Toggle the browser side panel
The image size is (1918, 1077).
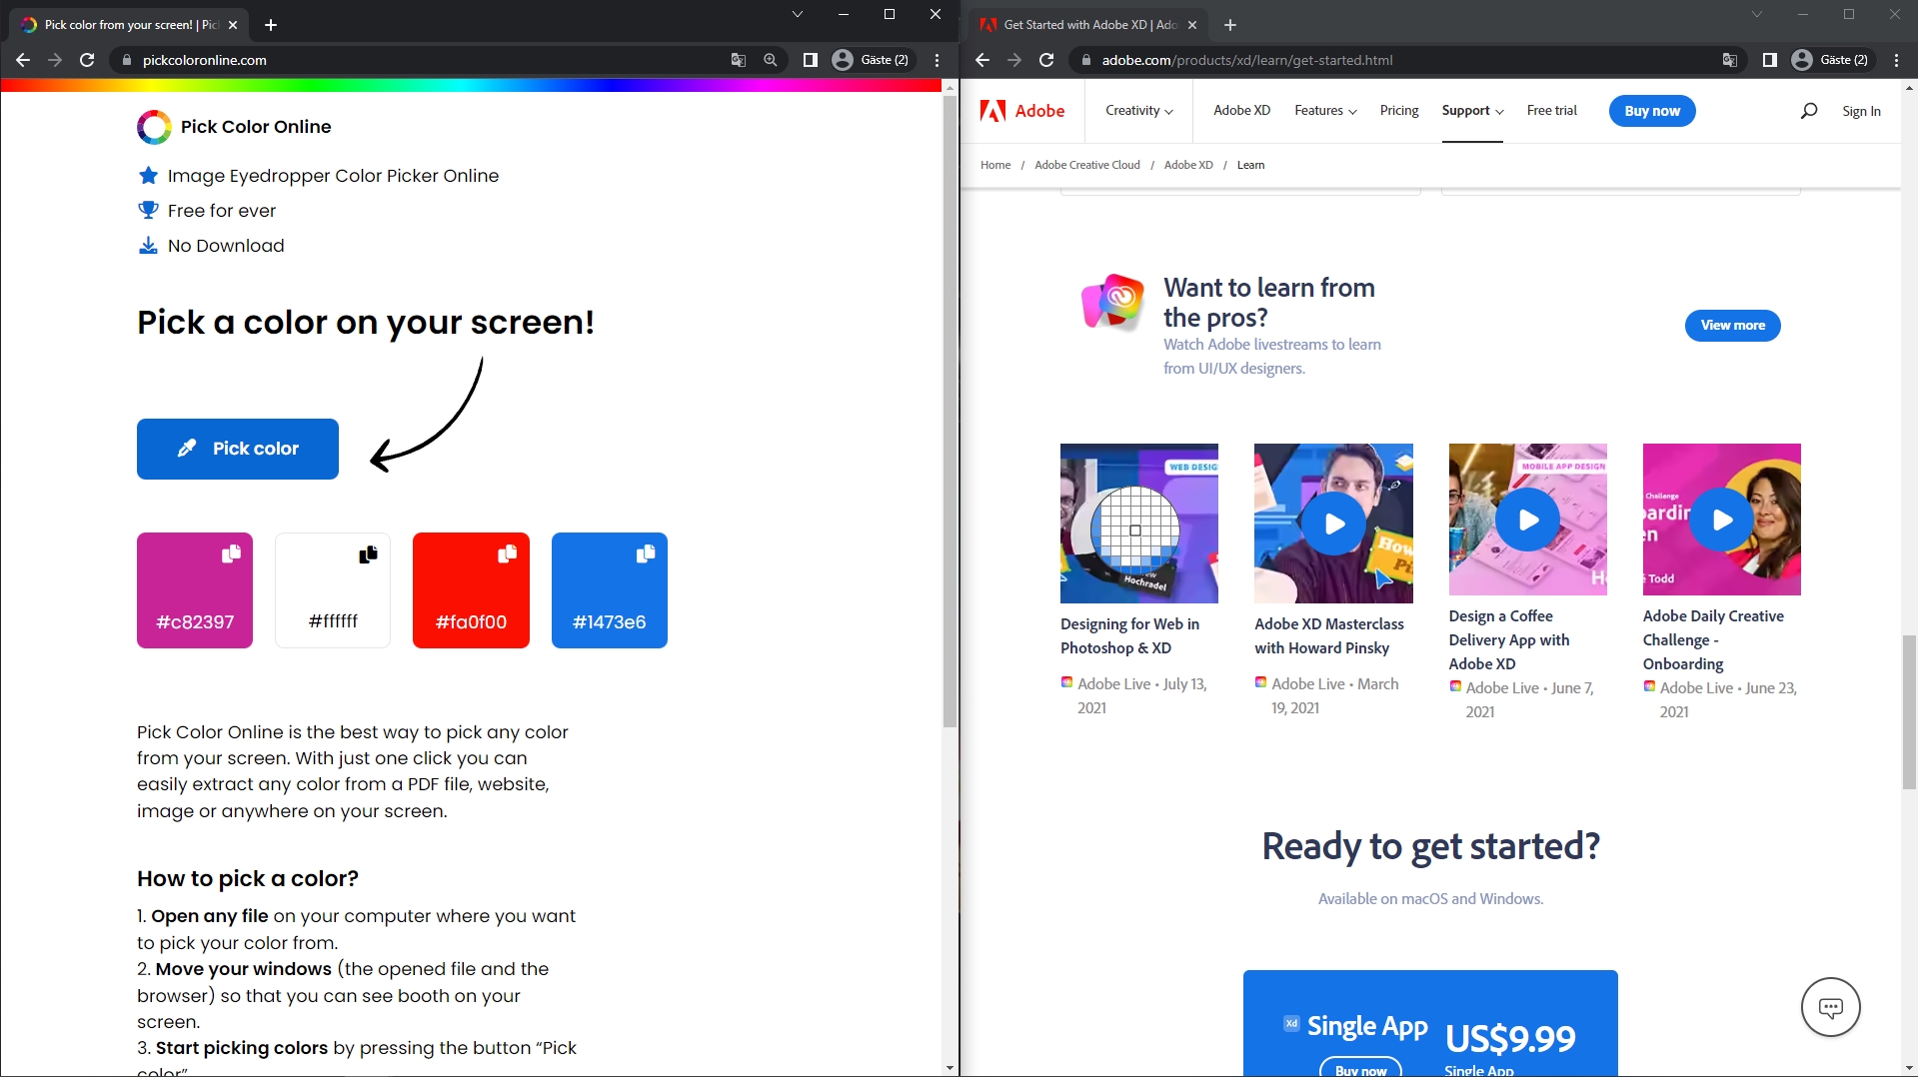(x=810, y=60)
